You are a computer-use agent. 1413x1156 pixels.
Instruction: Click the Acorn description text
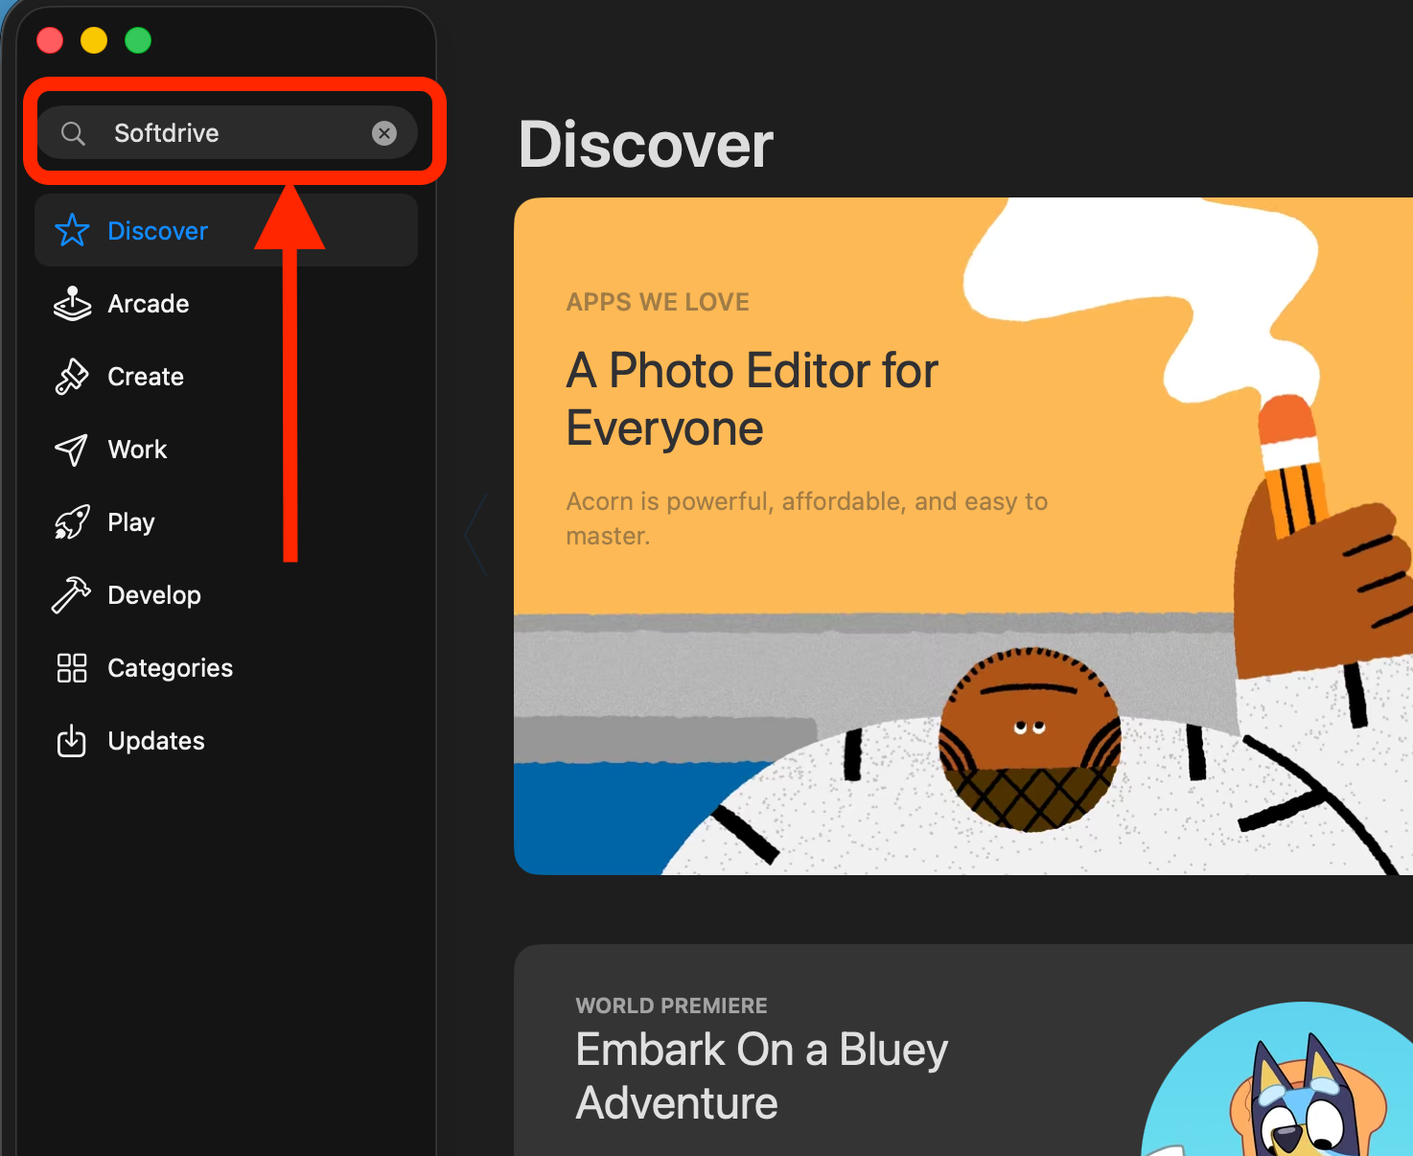point(806,518)
